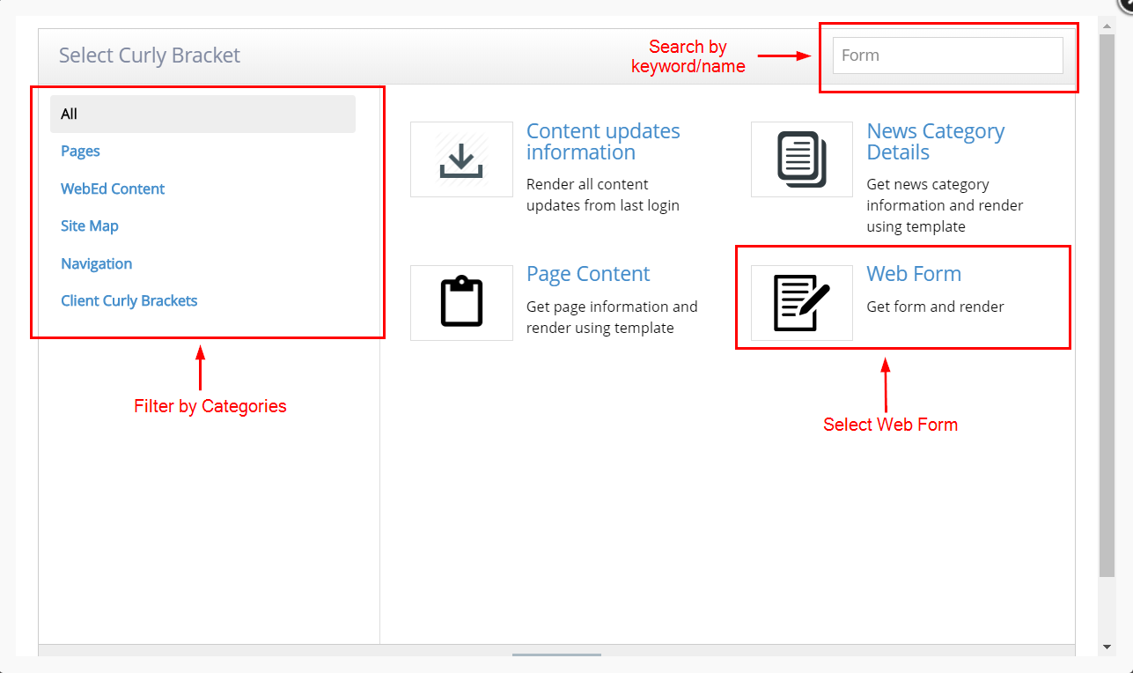Click the vertical scrollbar track
1133x673 pixels.
coord(1107,352)
